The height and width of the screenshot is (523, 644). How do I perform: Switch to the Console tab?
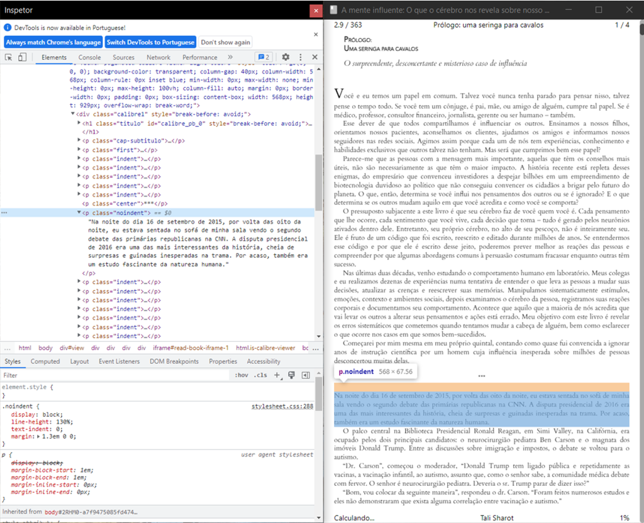[x=89, y=57]
